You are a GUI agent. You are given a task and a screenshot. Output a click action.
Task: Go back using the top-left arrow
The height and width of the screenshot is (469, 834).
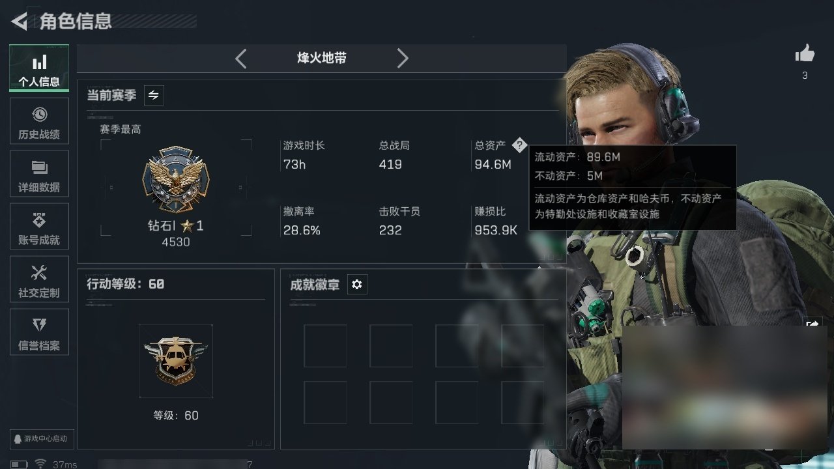[19, 21]
